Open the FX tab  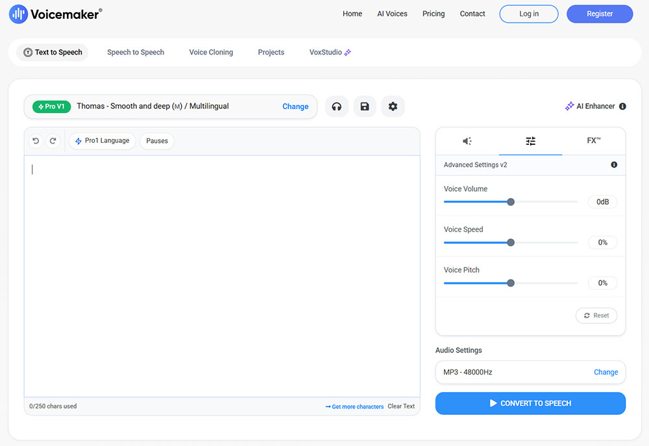pyautogui.click(x=594, y=141)
